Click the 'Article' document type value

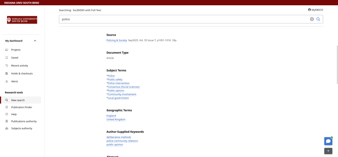click(110, 58)
